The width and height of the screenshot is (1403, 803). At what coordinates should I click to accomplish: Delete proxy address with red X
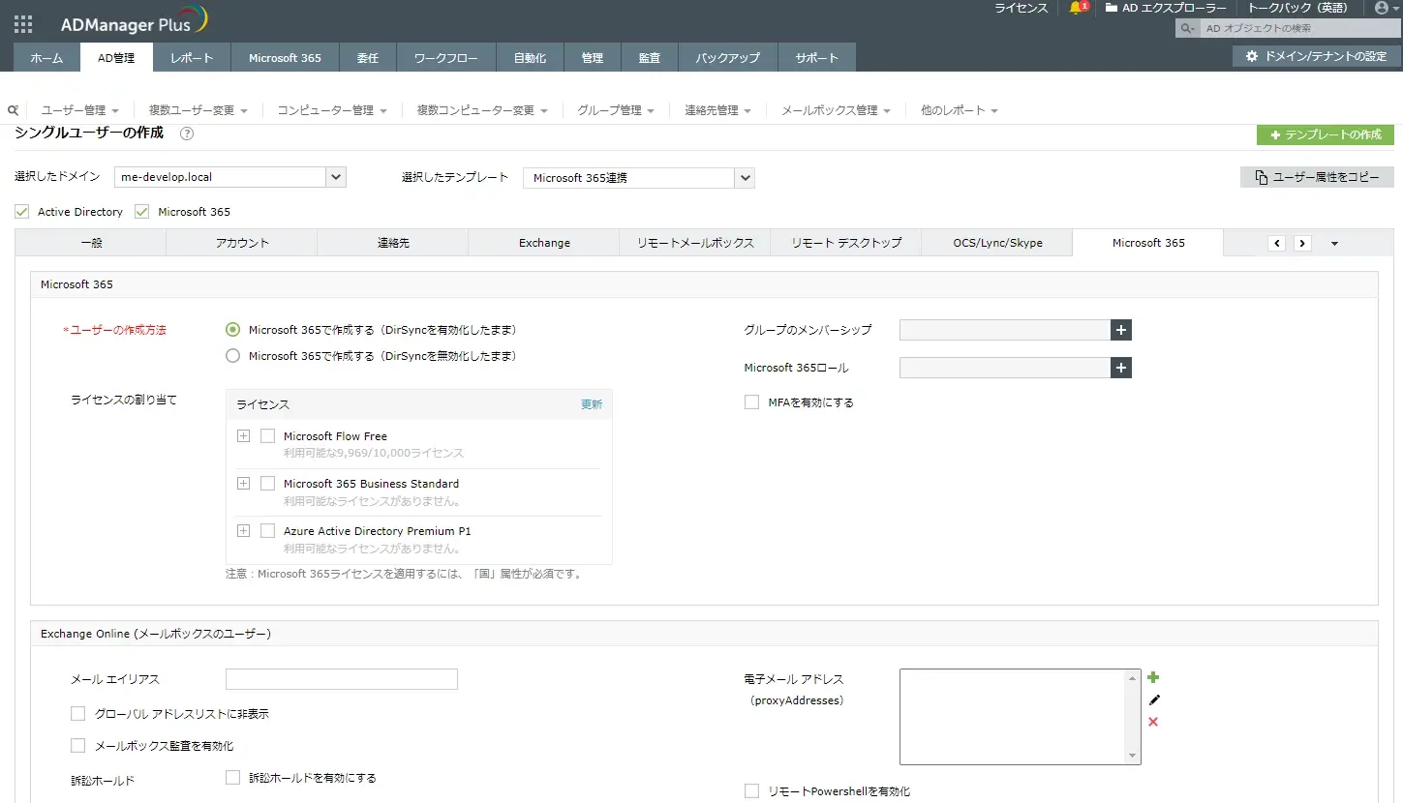[x=1153, y=722]
